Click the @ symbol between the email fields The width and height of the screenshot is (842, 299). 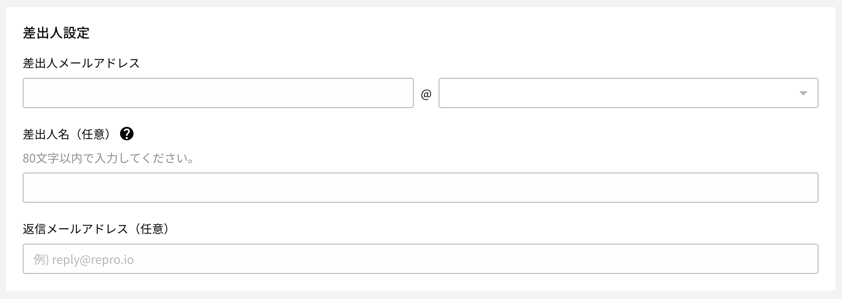pos(426,94)
